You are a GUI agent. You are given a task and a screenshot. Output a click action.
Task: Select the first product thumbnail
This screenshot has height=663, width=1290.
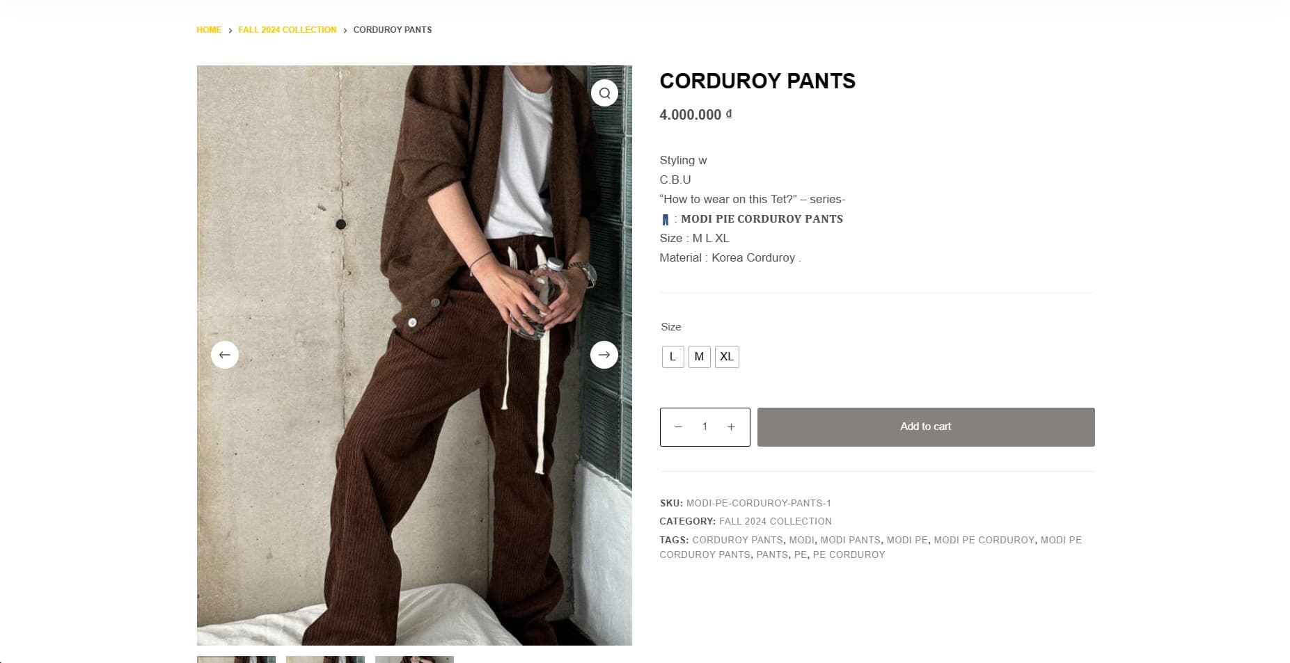click(x=235, y=660)
